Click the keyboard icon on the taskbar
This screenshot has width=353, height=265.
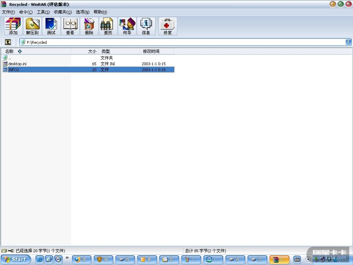[297, 259]
